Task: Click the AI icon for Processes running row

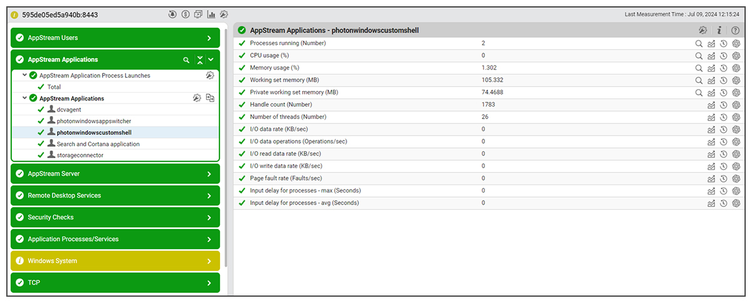Action: 736,44
